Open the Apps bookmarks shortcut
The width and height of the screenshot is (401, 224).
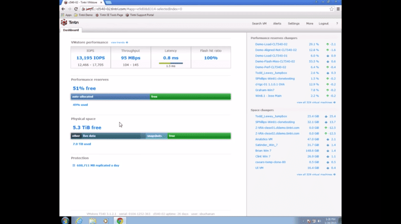[x=66, y=15]
